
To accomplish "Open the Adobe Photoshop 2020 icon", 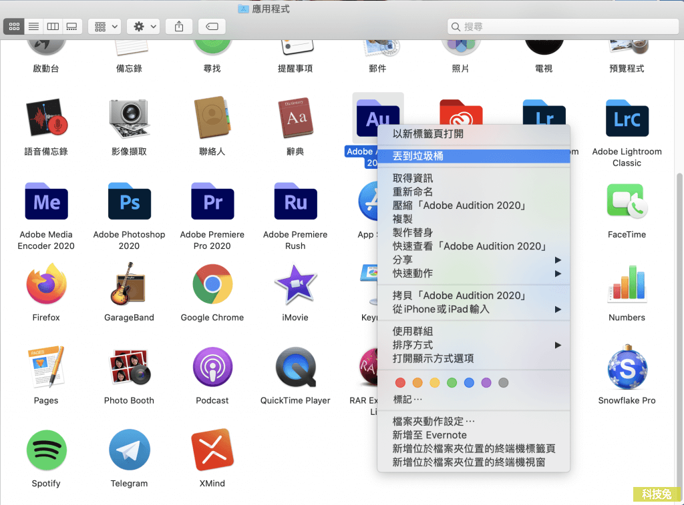I will point(129,202).
